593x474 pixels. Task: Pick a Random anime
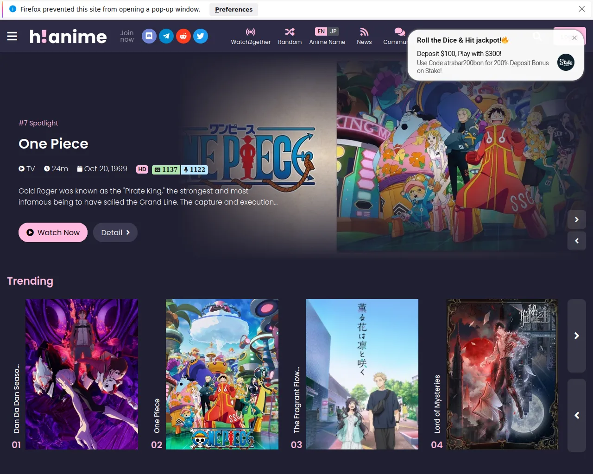click(290, 36)
